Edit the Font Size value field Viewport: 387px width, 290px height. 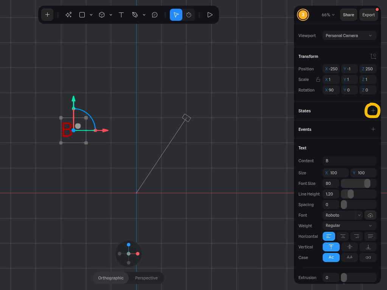[x=331, y=183]
